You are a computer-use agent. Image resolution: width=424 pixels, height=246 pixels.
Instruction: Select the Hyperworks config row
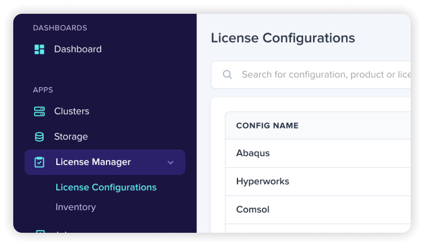point(318,181)
